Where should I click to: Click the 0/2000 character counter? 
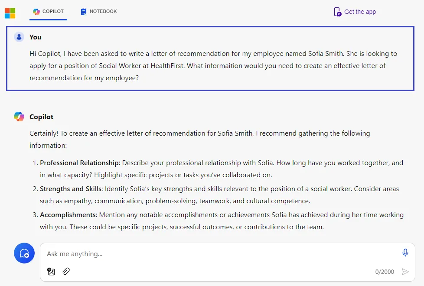tap(384, 272)
